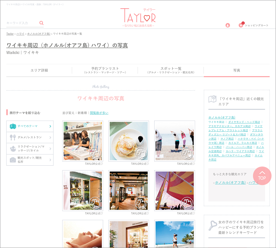Image resolution: width=276 pixels, height=248 pixels.
Task: Click the pink TOP scroll button
Action: click(262, 176)
